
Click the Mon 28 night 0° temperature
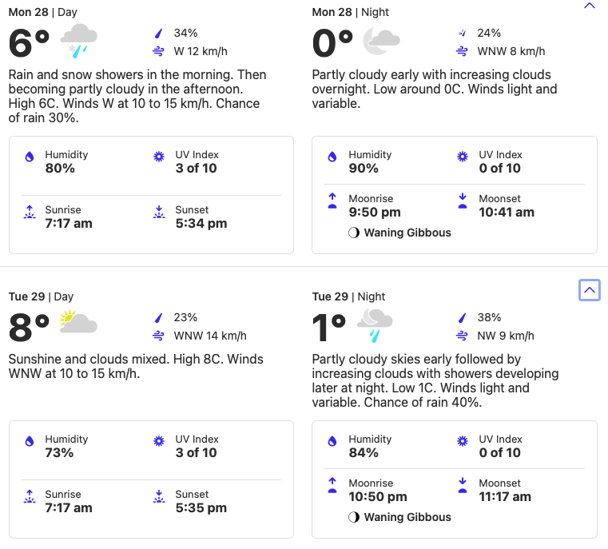tap(332, 43)
